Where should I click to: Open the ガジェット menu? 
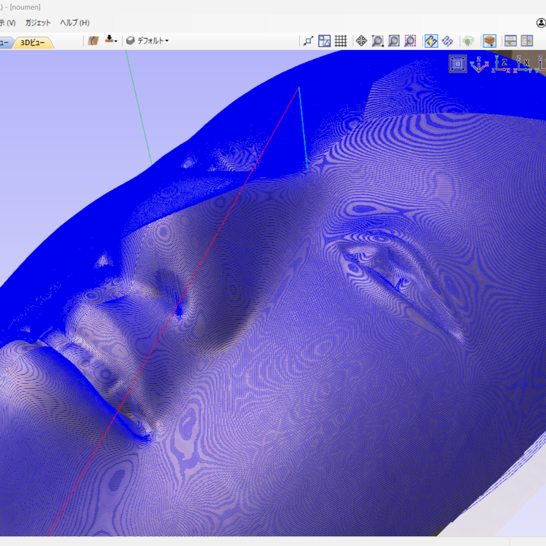click(38, 23)
